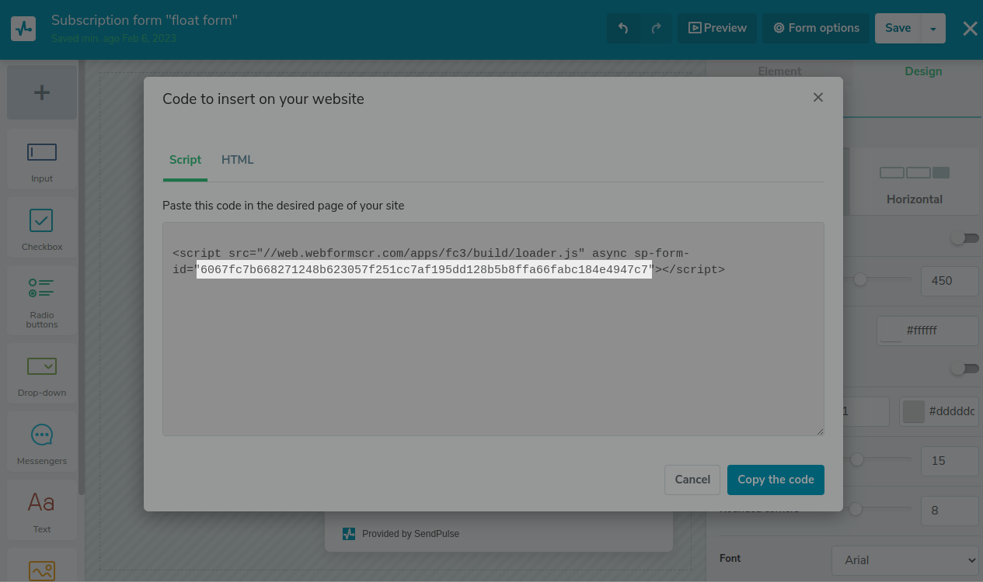Click the Copy the code button
Viewport: 983px width, 582px height.
pos(775,480)
